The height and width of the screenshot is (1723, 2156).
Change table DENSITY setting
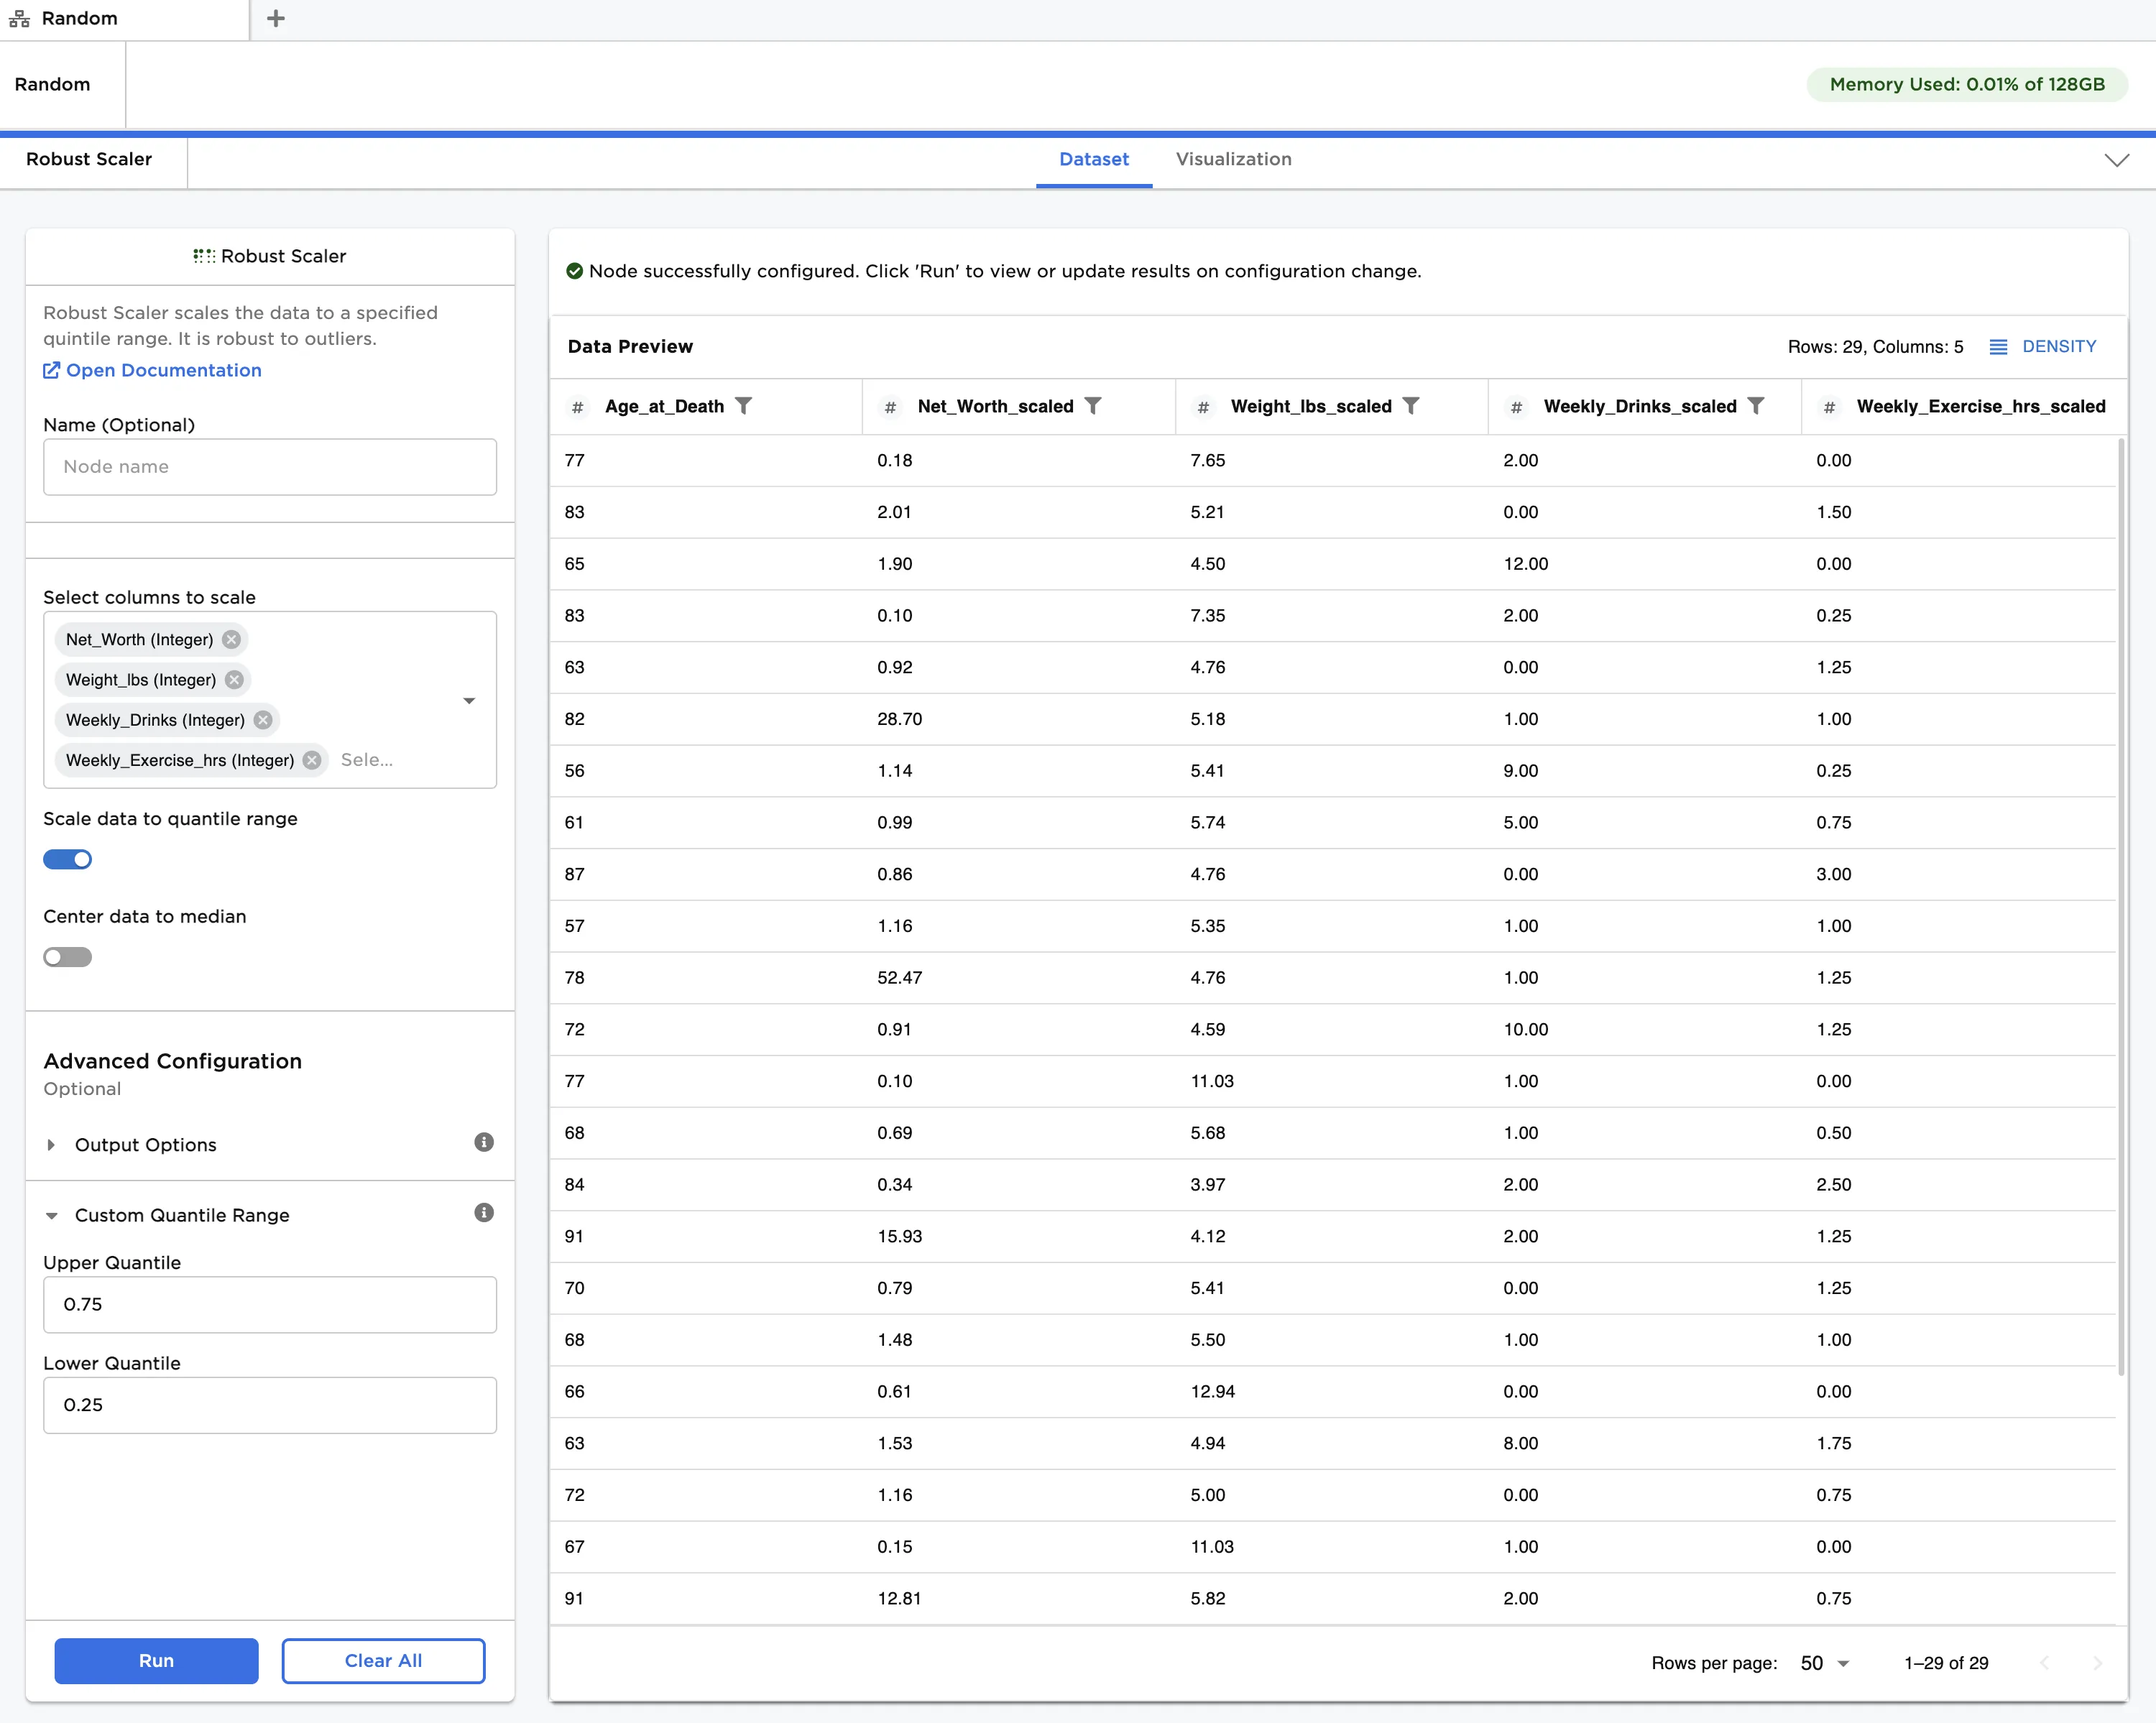tap(2043, 347)
